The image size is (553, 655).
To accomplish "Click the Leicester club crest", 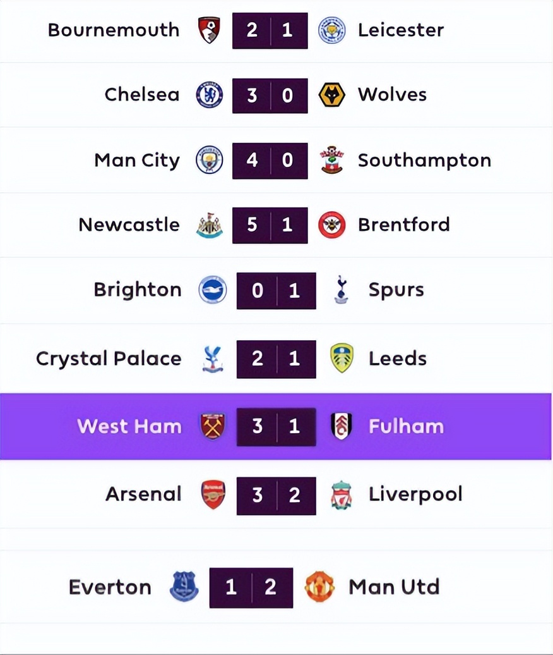I will [331, 30].
